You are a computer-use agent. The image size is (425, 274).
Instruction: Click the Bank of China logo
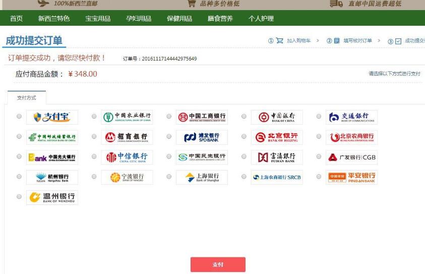coord(277,117)
